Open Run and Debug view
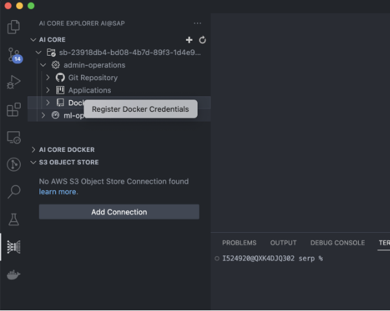This screenshot has width=390, height=311. tap(14, 82)
